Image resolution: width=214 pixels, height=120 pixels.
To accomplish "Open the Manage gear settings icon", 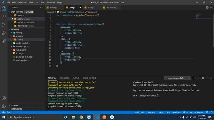I will pos(4,106).
